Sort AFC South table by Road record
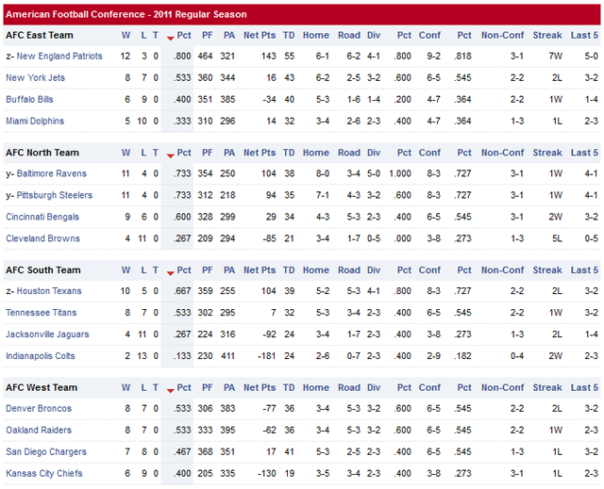Viewport: 604px width, 489px height. (x=349, y=270)
